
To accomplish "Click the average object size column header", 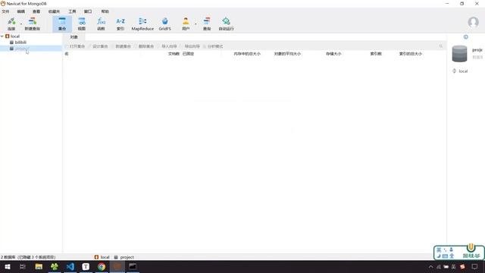I will [x=287, y=54].
